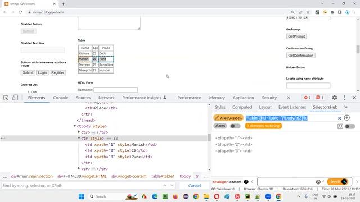Image resolution: width=360 pixels, height=202 pixels.
Task: Click the issues flag count badge
Action: (320, 98)
